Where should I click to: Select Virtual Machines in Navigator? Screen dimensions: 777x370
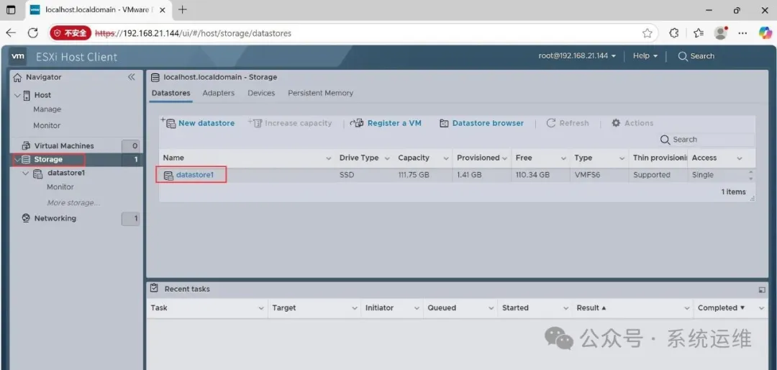click(x=64, y=146)
